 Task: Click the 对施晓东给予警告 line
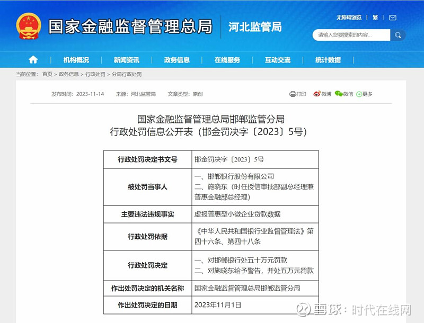point(254,271)
